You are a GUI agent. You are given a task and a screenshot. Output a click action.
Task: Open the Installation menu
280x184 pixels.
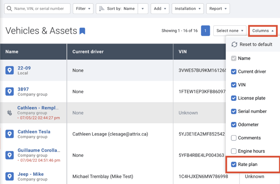coord(188,8)
